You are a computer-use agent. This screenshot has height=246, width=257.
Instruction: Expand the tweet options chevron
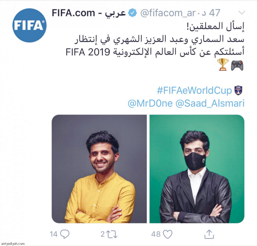tap(242, 13)
